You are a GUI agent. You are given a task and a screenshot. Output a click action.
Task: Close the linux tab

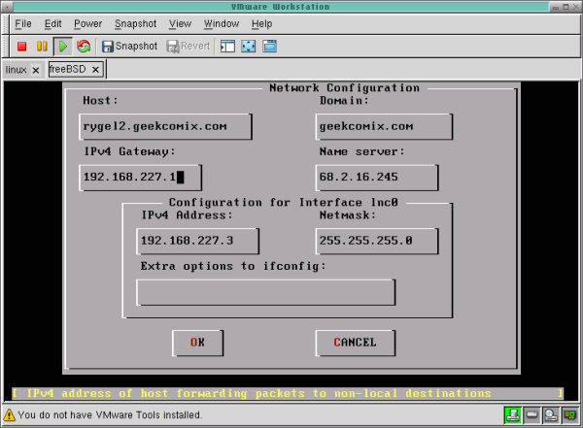point(36,70)
